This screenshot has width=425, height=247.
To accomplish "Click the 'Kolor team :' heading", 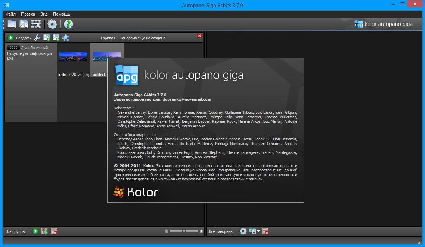I will pos(124,108).
